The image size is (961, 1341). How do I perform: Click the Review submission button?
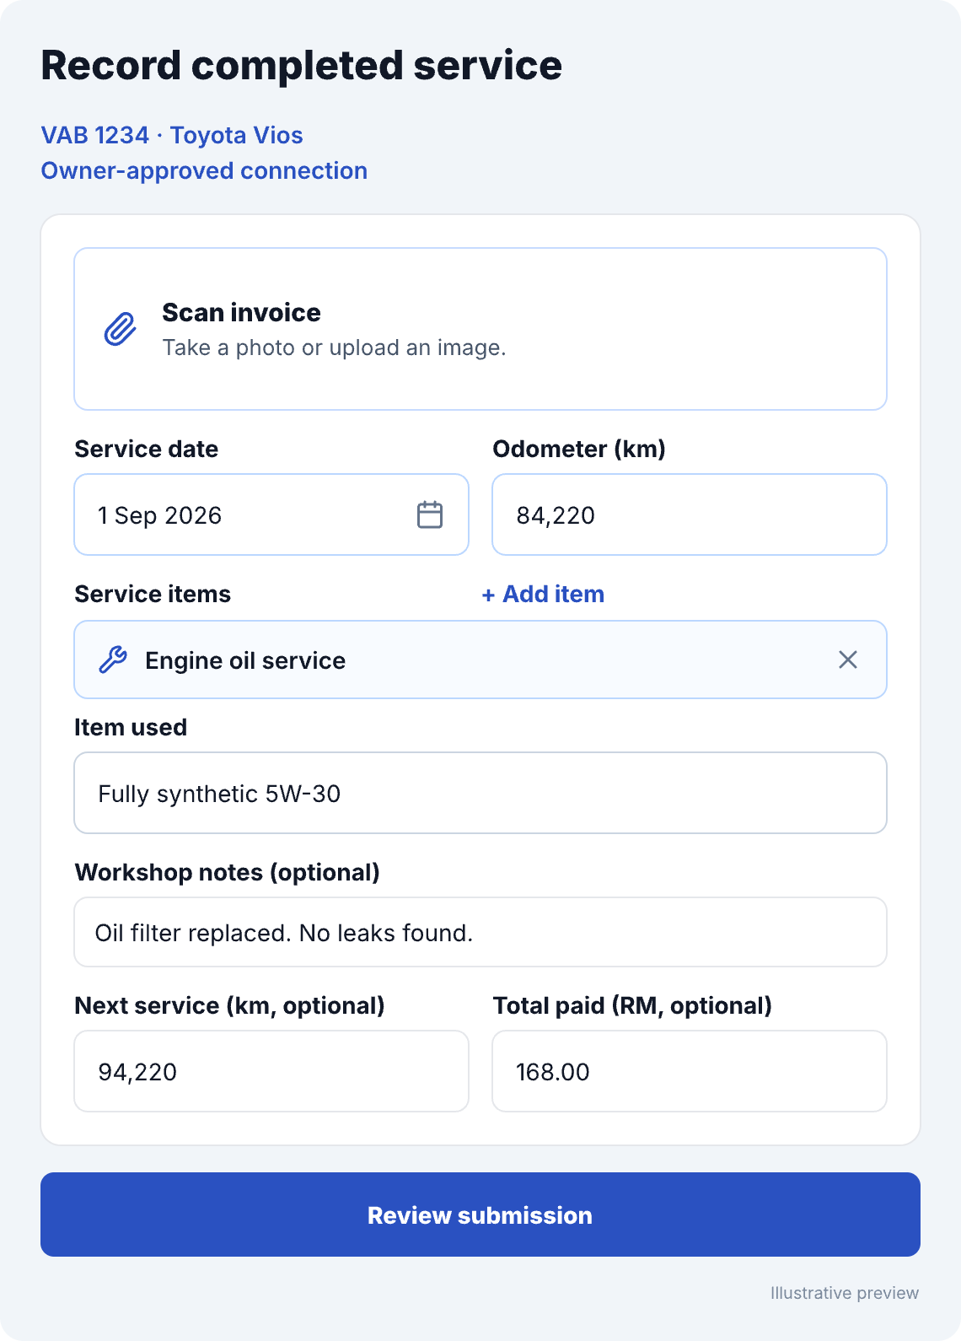[480, 1214]
